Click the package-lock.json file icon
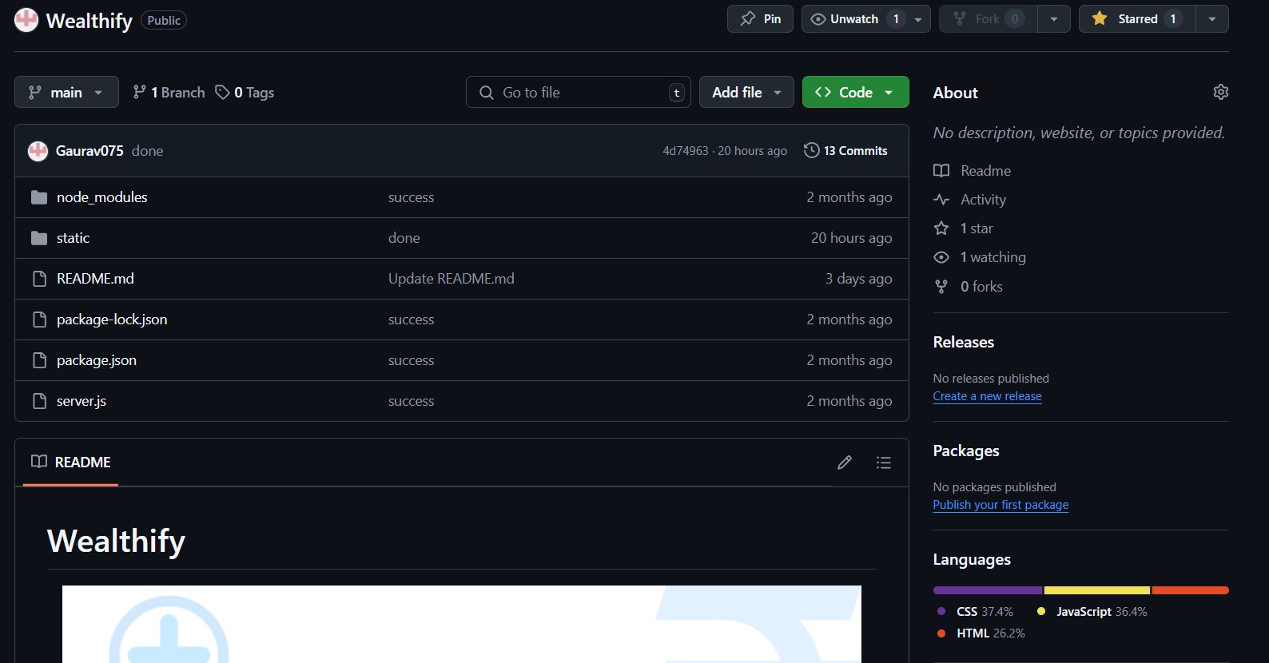This screenshot has height=663, width=1269. point(39,320)
